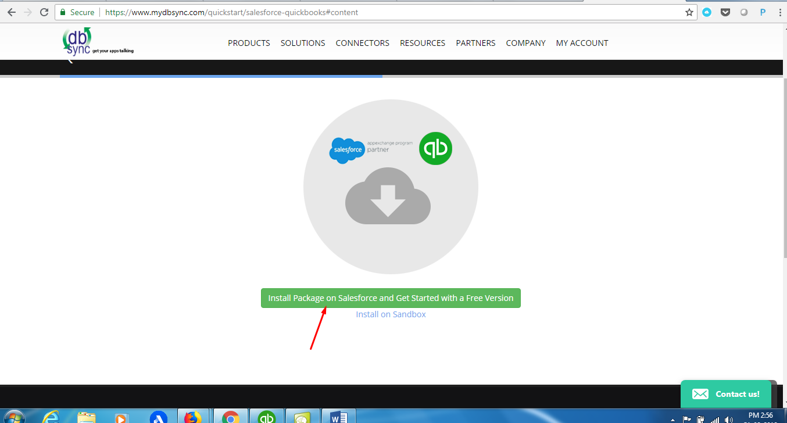Click the browser back arrow
Screen dimensions: 787x423
coord(11,12)
